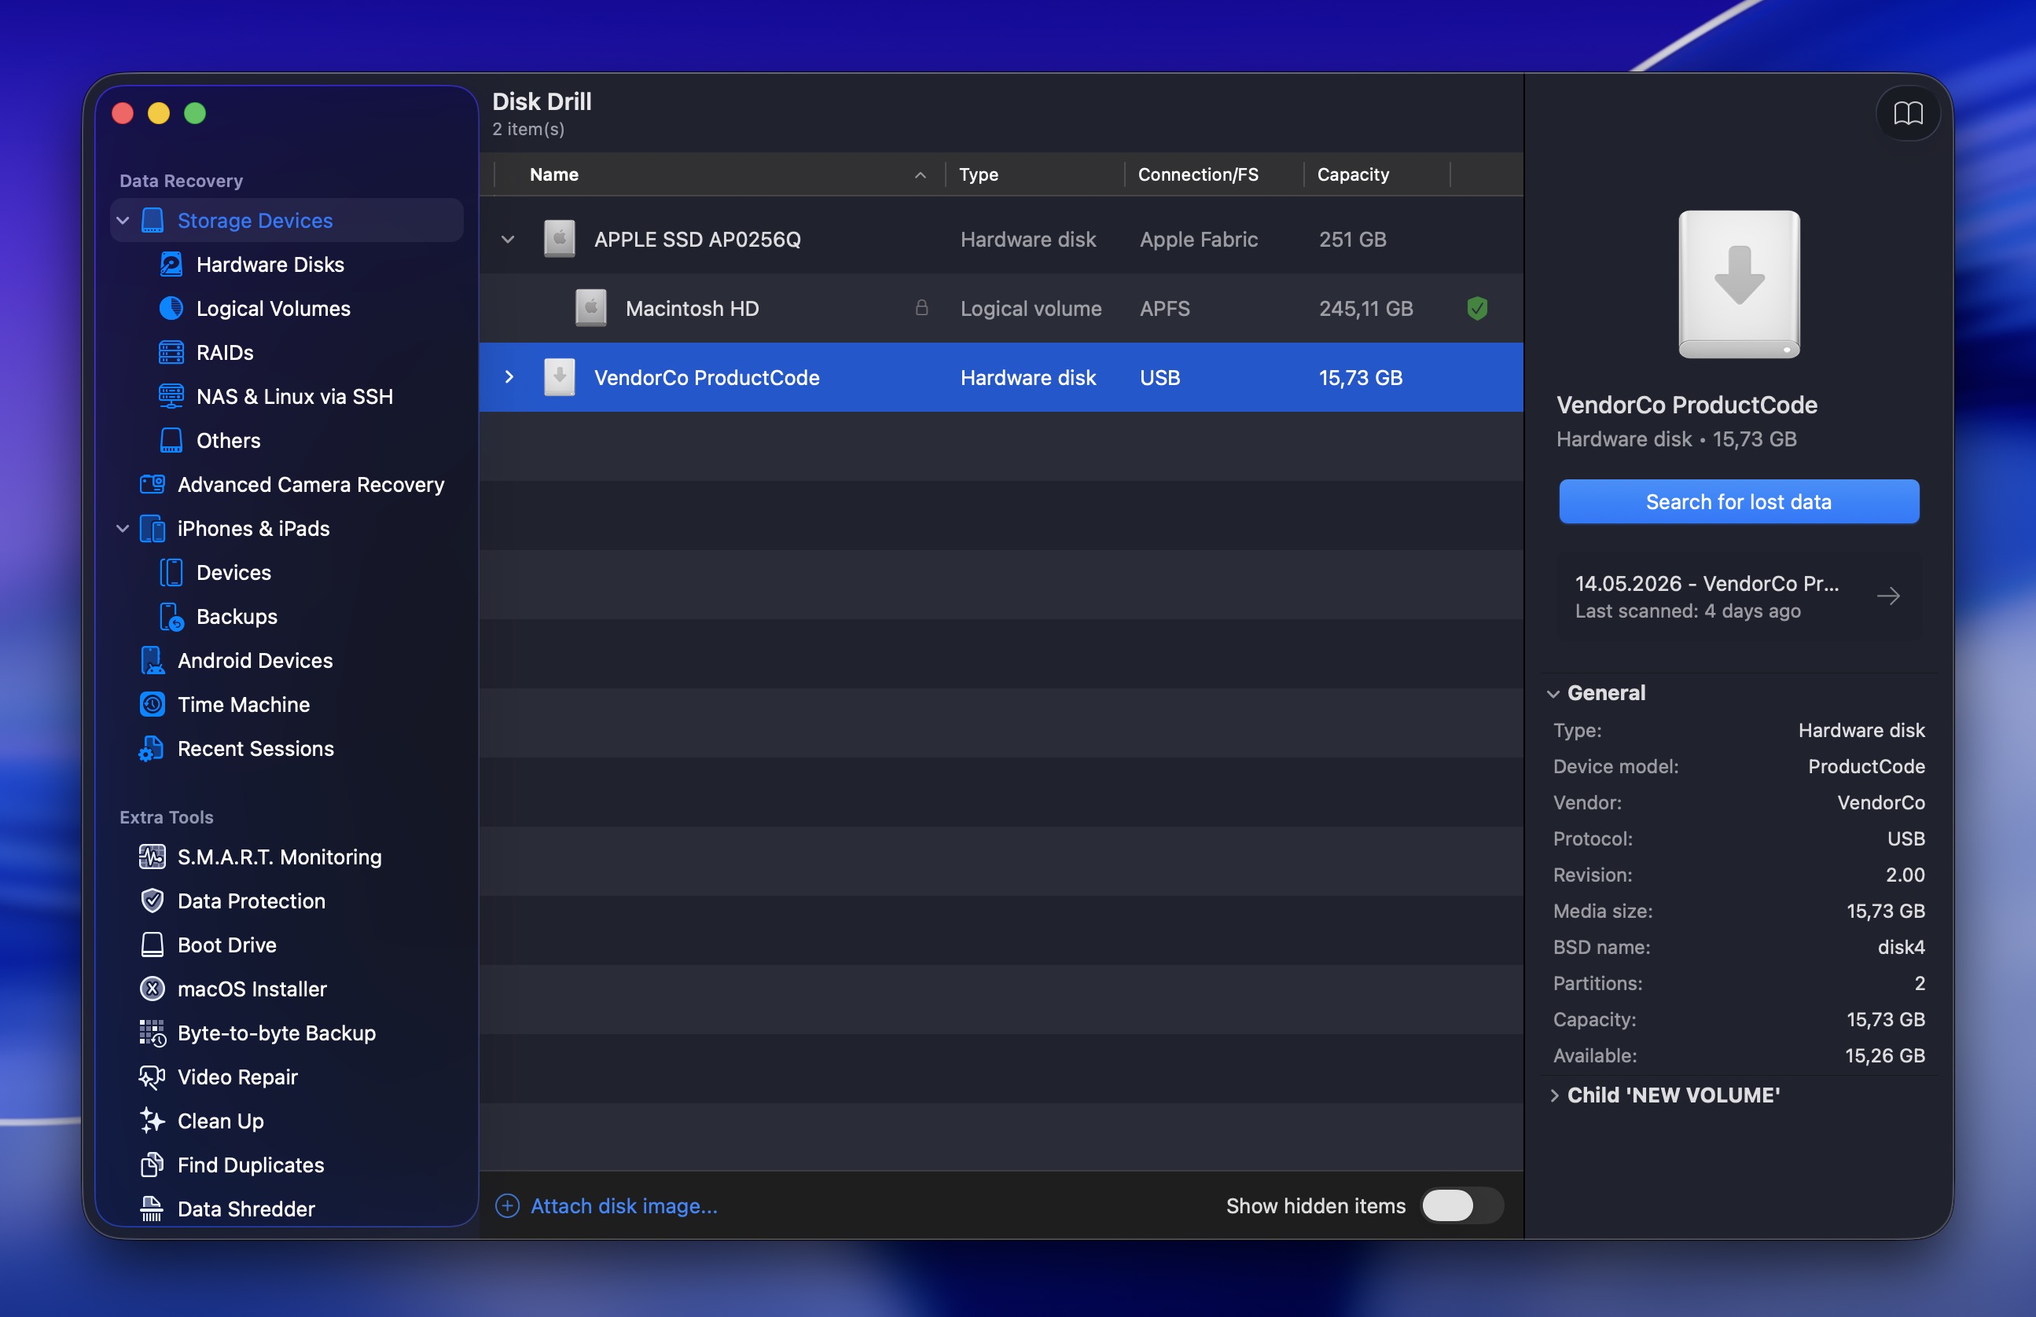2036x1317 pixels.
Task: Collapse the Storage Devices tree section
Action: point(123,221)
